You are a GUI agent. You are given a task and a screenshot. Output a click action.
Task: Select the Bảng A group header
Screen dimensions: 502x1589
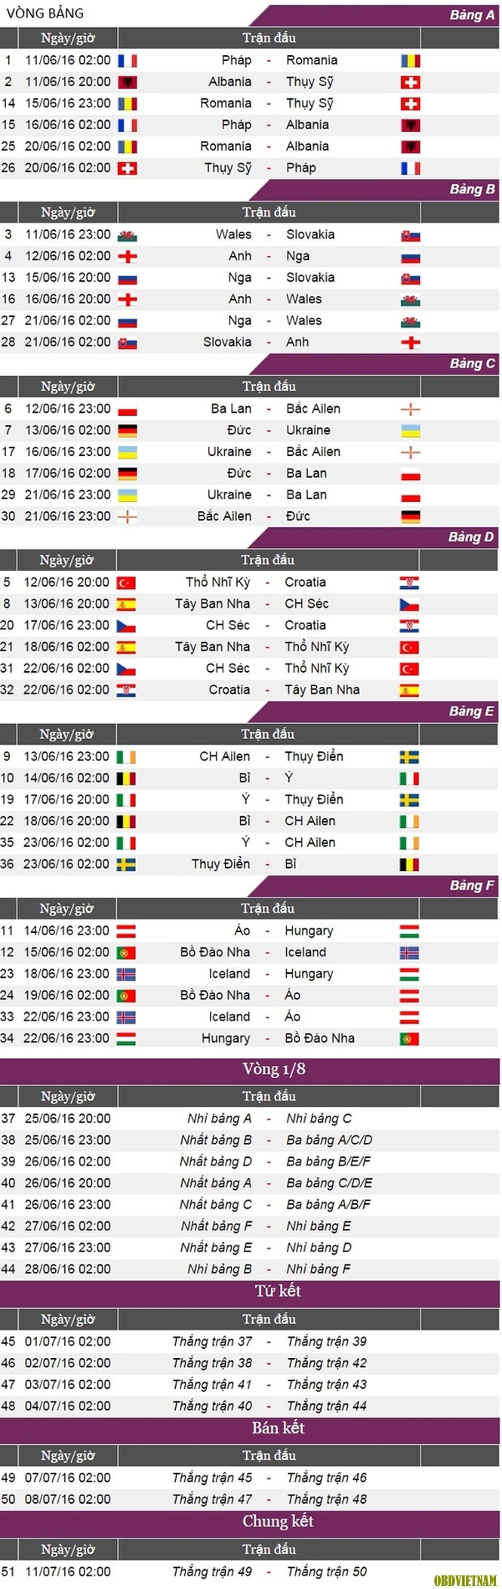point(473,15)
